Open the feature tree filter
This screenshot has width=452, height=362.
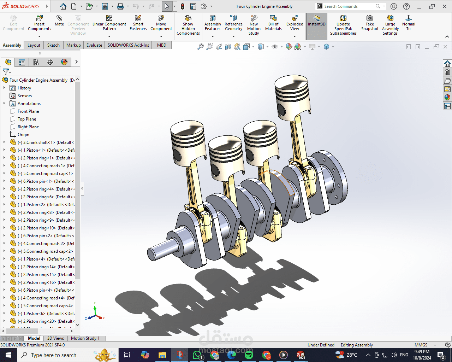click(x=6, y=72)
